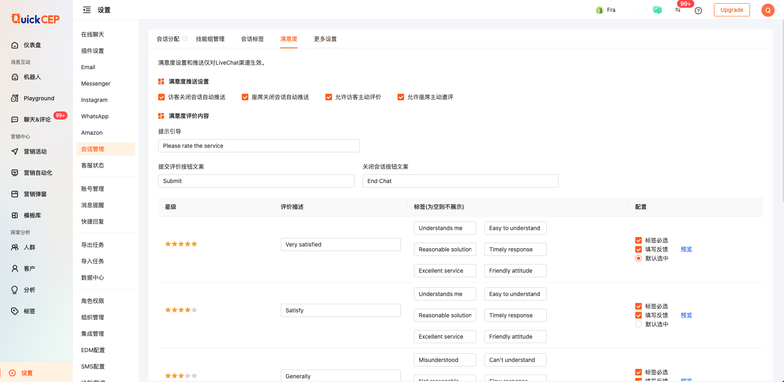Switch to the 会话分配 tab

pos(168,39)
